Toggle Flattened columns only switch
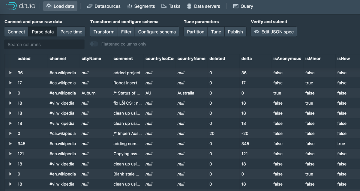 click(x=94, y=44)
